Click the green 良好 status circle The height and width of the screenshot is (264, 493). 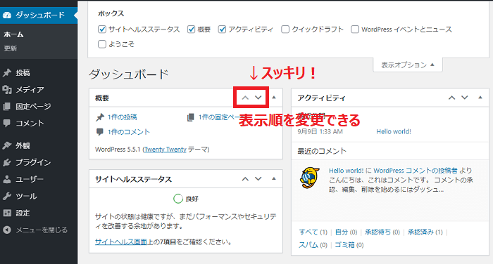coord(178,199)
